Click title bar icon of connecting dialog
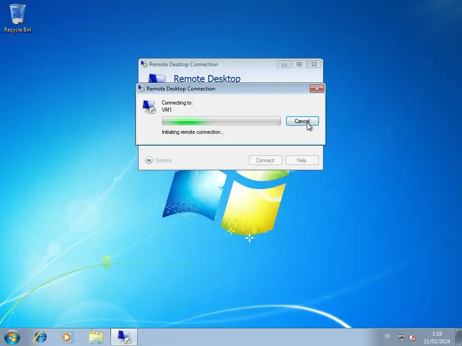The width and height of the screenshot is (462, 346). (x=141, y=88)
